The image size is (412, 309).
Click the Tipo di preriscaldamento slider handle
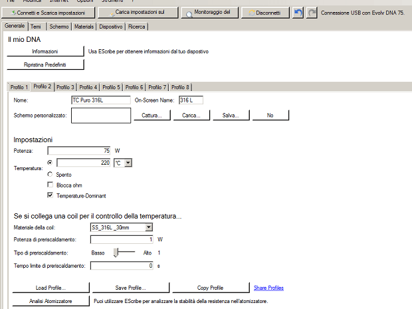tap(116, 253)
